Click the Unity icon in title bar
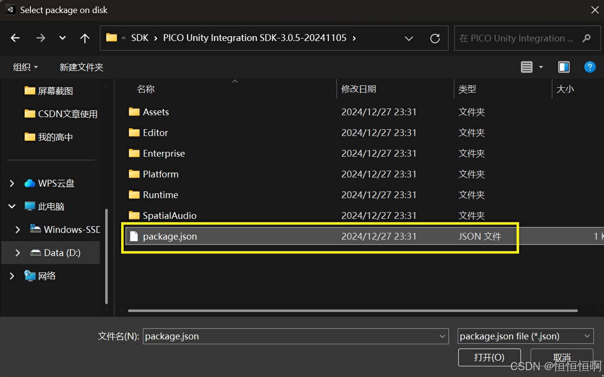This screenshot has height=377, width=604. 11,10
